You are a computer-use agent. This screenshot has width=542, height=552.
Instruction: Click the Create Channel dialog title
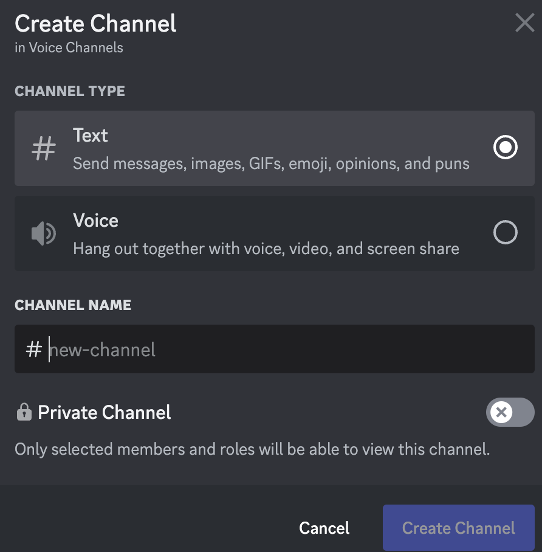(95, 23)
